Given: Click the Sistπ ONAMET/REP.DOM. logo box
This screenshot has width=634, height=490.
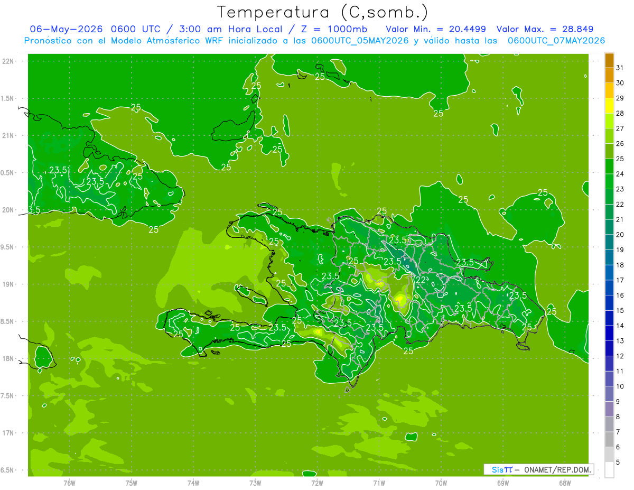Looking at the screenshot, I should pyautogui.click(x=538, y=469).
